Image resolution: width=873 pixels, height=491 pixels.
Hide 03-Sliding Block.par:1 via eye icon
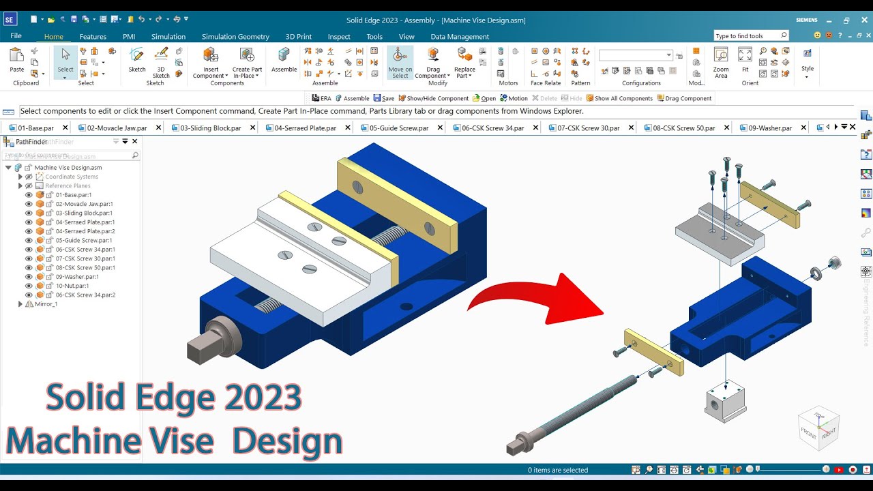tap(29, 213)
